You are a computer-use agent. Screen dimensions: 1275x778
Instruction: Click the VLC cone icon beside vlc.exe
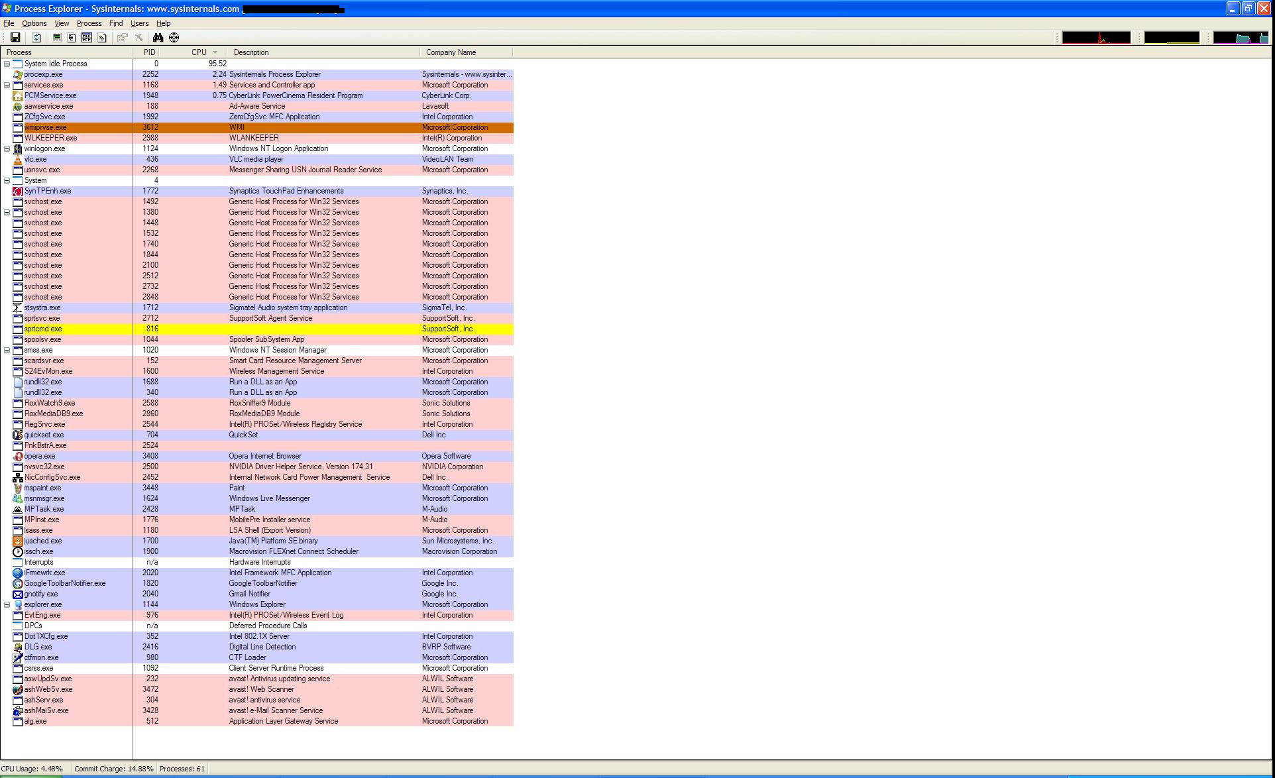point(18,159)
